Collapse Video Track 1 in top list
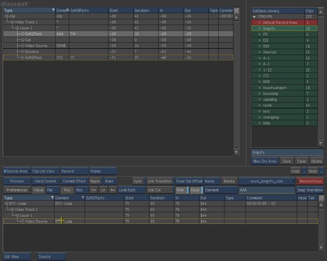The width and height of the screenshot is (327, 261). [12, 22]
